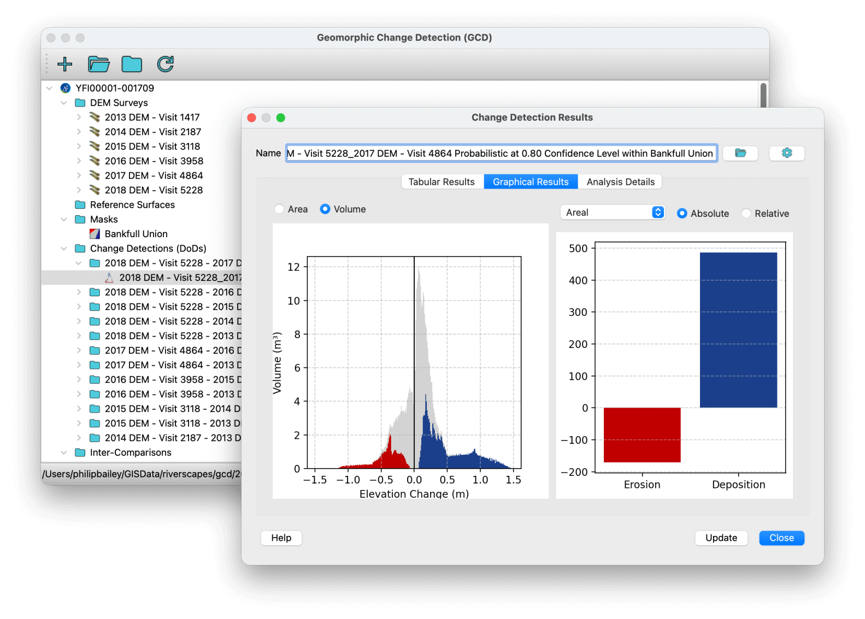Select 2017 DEM - Visit 4864 tree row
The height and width of the screenshot is (619, 865).
tap(142, 175)
